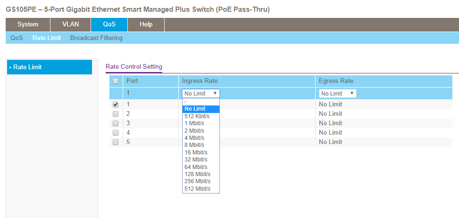The image size is (459, 218).
Task: Choose 512 Kbit/s from ingress list
Action: click(197, 116)
